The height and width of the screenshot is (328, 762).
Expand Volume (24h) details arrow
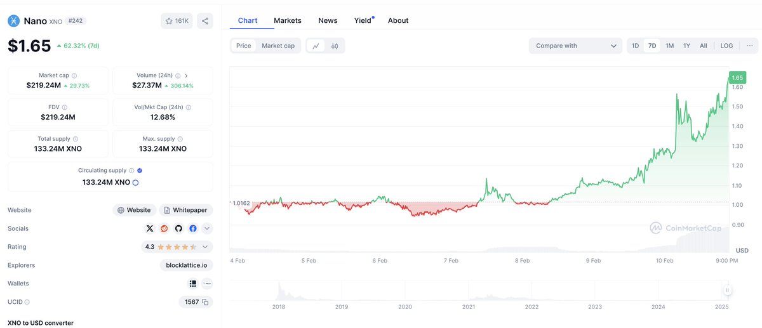186,75
